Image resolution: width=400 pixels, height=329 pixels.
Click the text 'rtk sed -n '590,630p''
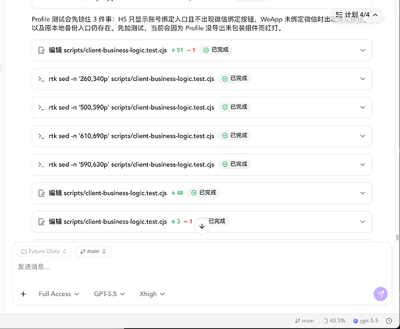click(79, 164)
